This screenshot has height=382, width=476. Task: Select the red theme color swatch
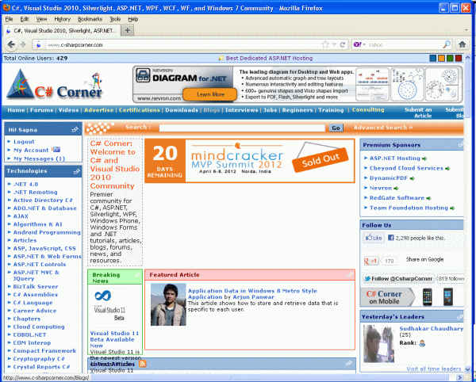(x=459, y=58)
